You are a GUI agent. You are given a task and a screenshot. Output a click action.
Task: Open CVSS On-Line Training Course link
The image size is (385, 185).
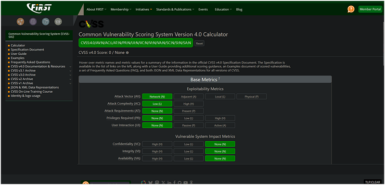32,92
